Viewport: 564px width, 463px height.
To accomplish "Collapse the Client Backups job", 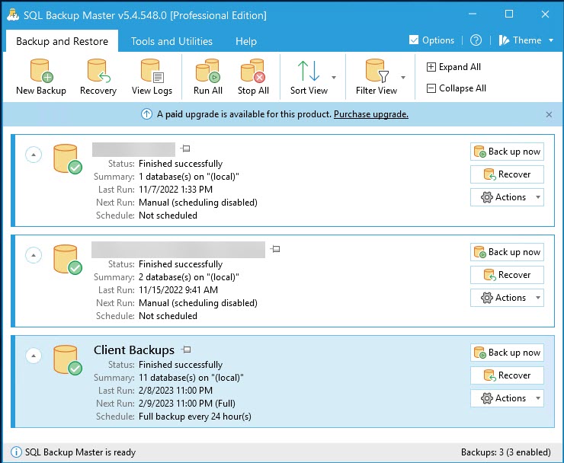I will click(x=34, y=356).
